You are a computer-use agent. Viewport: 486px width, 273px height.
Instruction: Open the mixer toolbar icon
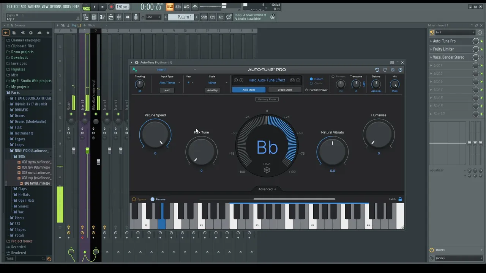tap(119, 17)
